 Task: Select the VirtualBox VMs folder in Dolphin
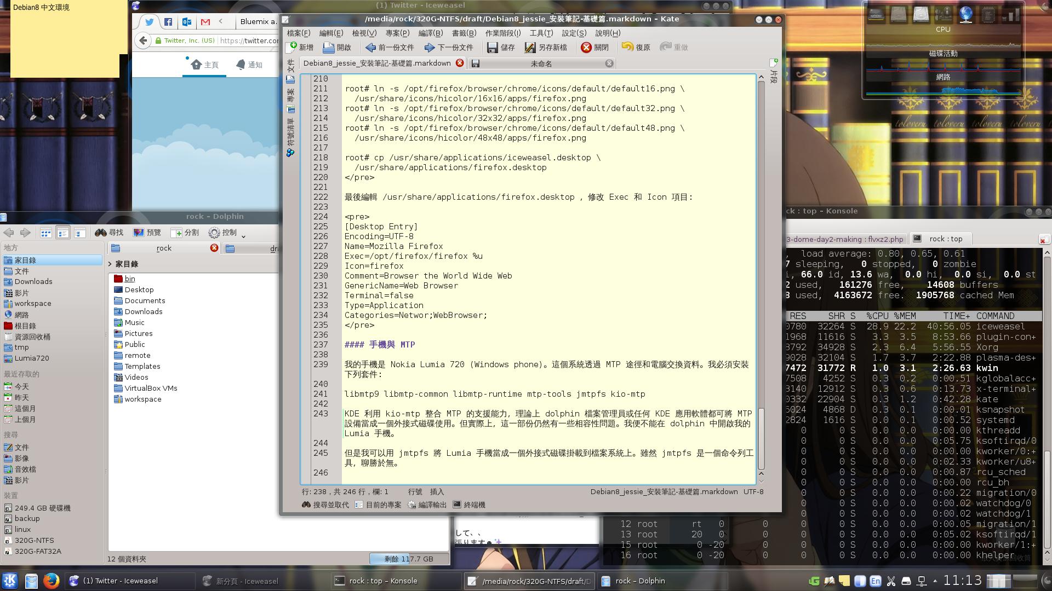pos(150,388)
